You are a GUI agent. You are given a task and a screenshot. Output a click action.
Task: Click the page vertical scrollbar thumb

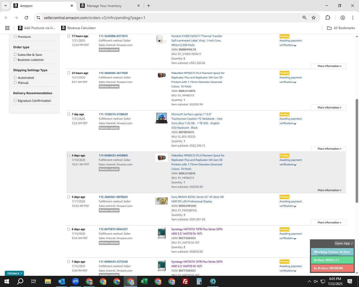(357, 151)
